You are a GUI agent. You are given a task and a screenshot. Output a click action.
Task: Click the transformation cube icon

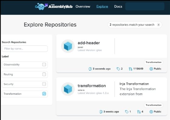[68, 89]
